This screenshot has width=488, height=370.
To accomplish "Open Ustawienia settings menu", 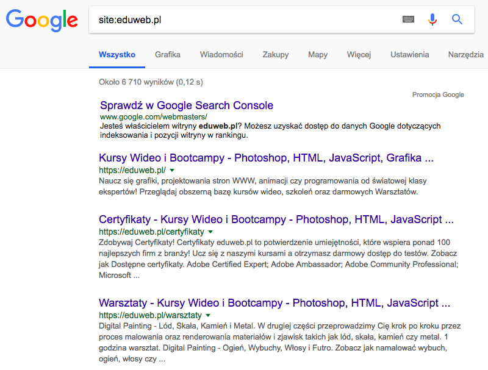I will (409, 55).
